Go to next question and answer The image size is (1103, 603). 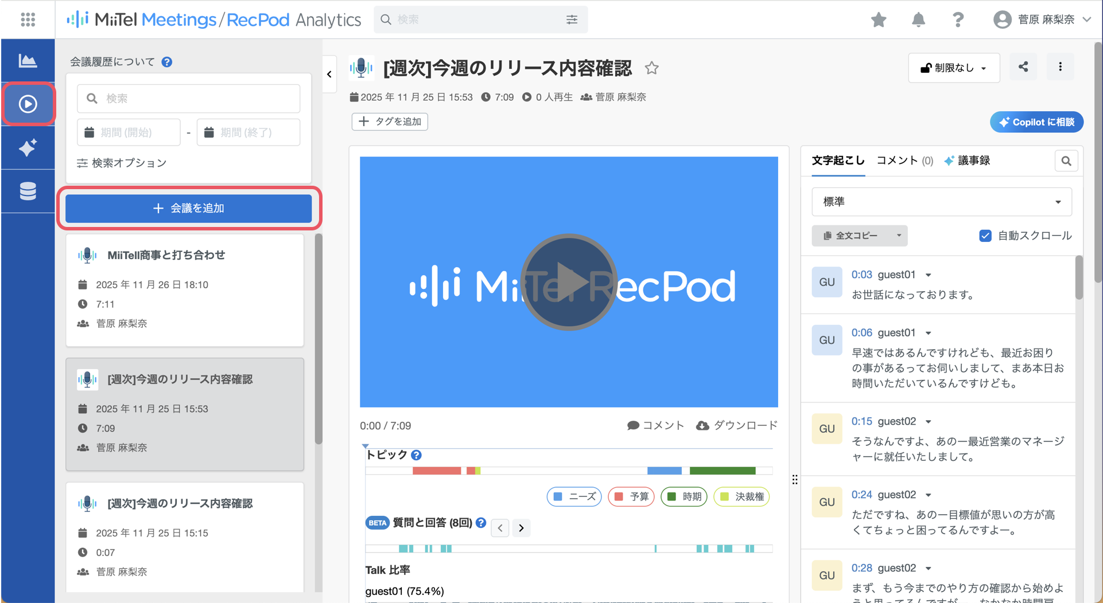pyautogui.click(x=521, y=528)
